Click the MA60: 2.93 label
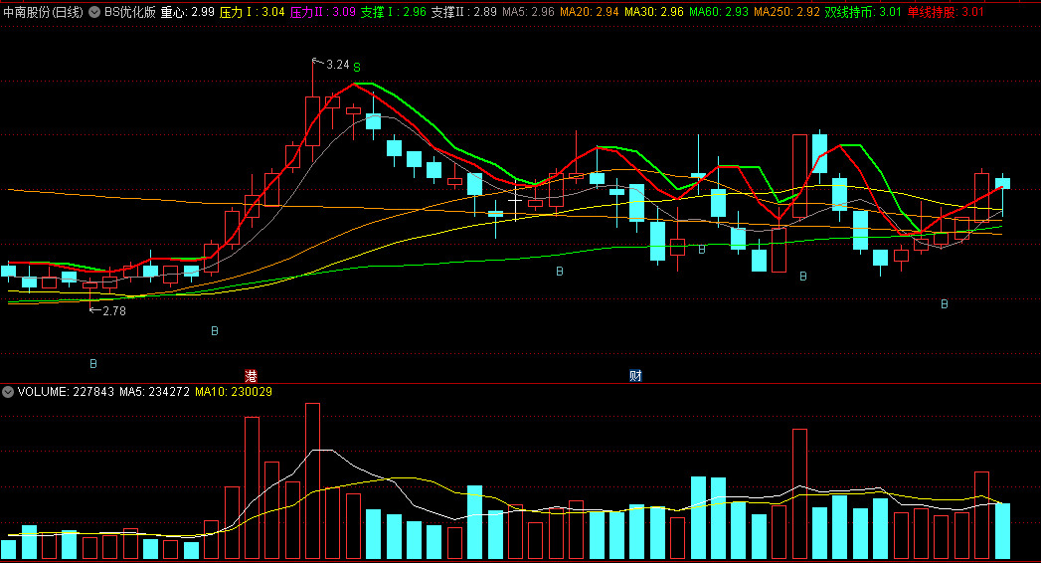This screenshot has height=563, width=1041. tap(719, 12)
